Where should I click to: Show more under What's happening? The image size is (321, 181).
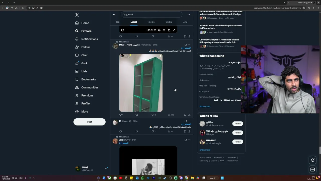coord(205,107)
